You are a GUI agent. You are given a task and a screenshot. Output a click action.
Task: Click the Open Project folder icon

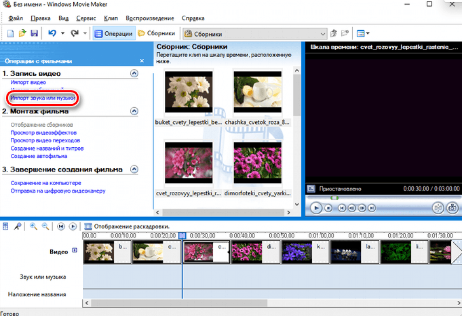[22, 33]
